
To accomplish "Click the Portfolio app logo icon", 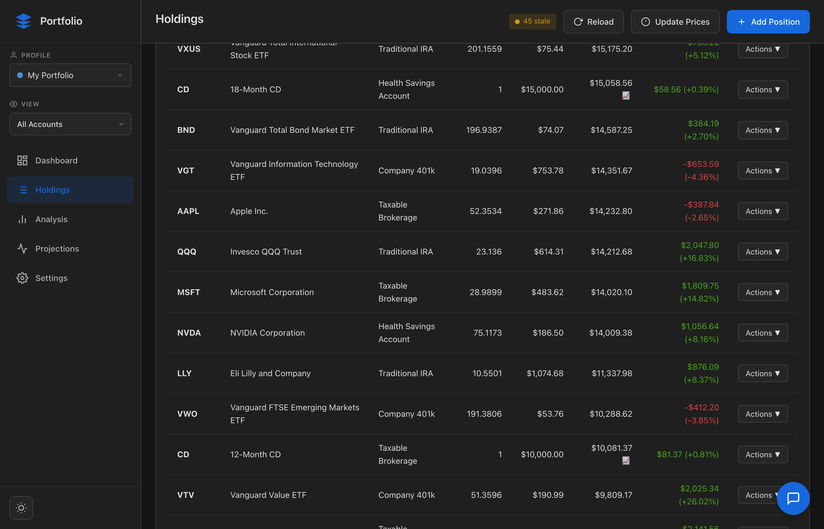I will point(23,21).
